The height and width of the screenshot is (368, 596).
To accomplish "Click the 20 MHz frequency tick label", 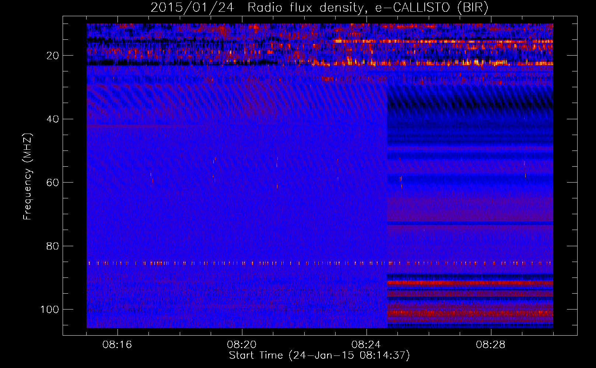I will [x=53, y=56].
